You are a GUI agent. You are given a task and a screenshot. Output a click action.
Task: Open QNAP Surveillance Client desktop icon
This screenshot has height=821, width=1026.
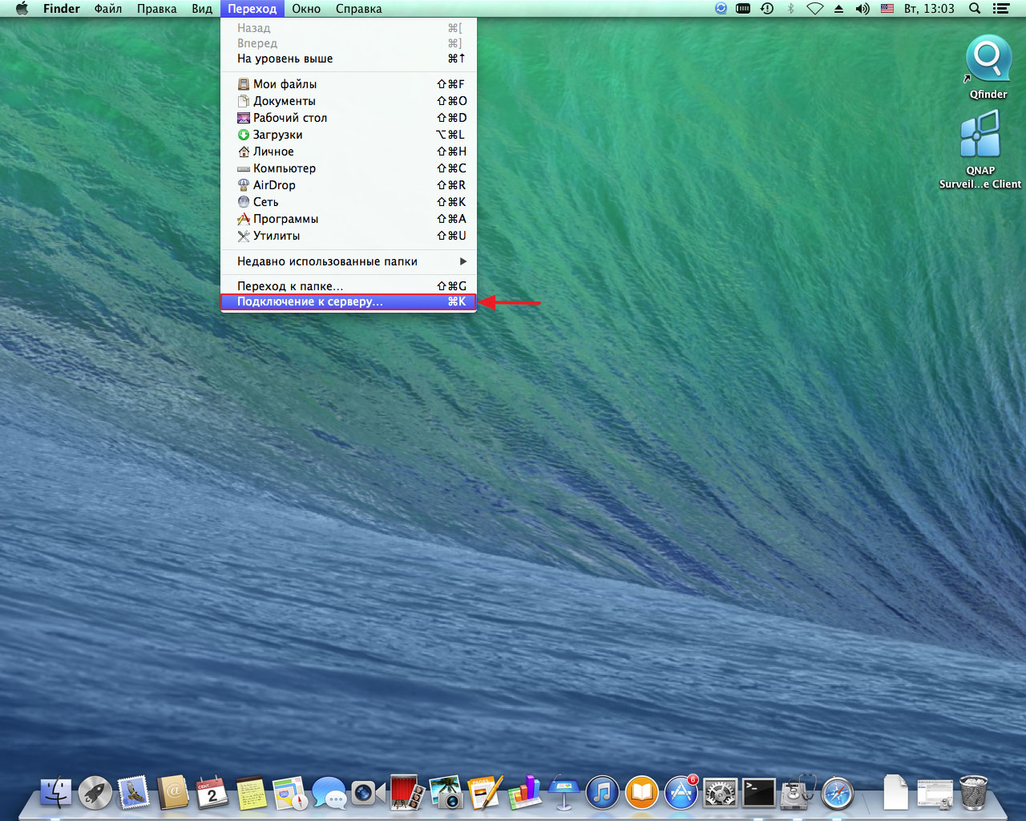[980, 149]
